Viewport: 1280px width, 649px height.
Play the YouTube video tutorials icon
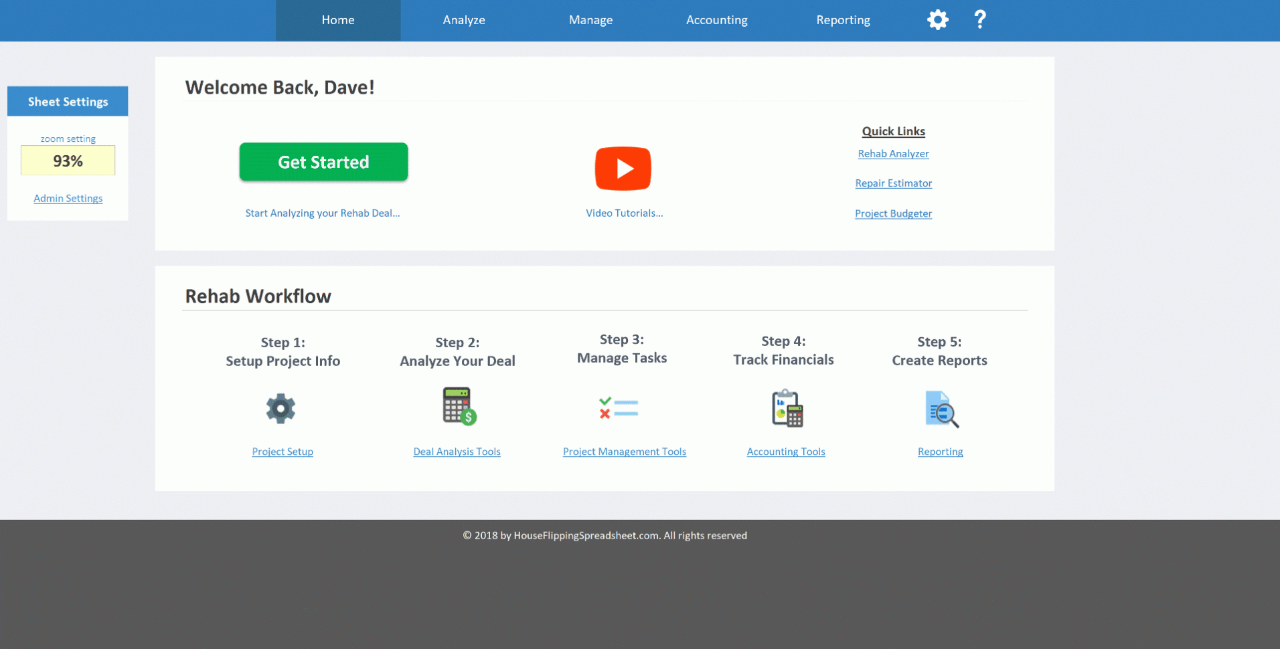pyautogui.click(x=623, y=169)
